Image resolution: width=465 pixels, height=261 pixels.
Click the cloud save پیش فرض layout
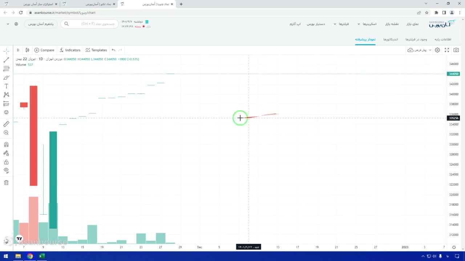click(x=417, y=50)
